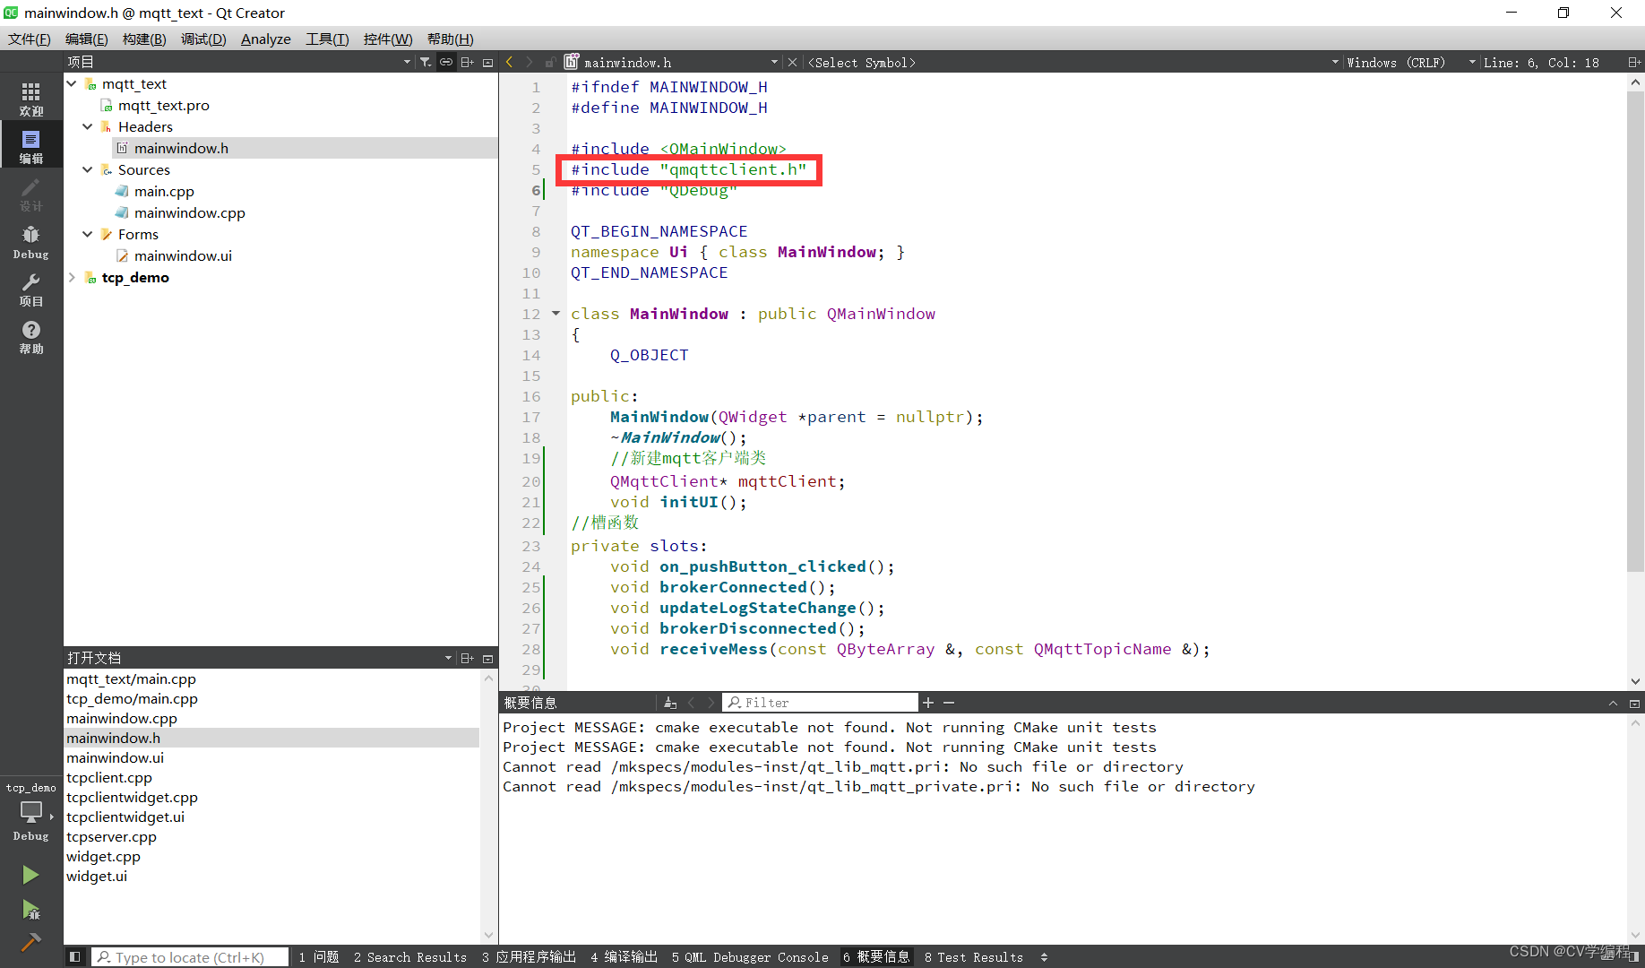Open the Window (控件) menu
This screenshot has height=968, width=1645.
[388, 39]
